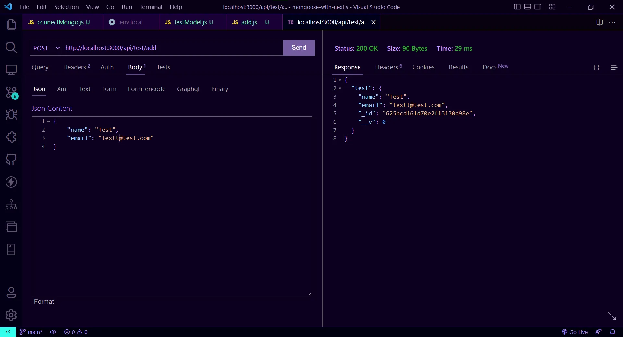This screenshot has width=623, height=337.
Task: Open the Accounts user icon
Action: [x=11, y=293]
